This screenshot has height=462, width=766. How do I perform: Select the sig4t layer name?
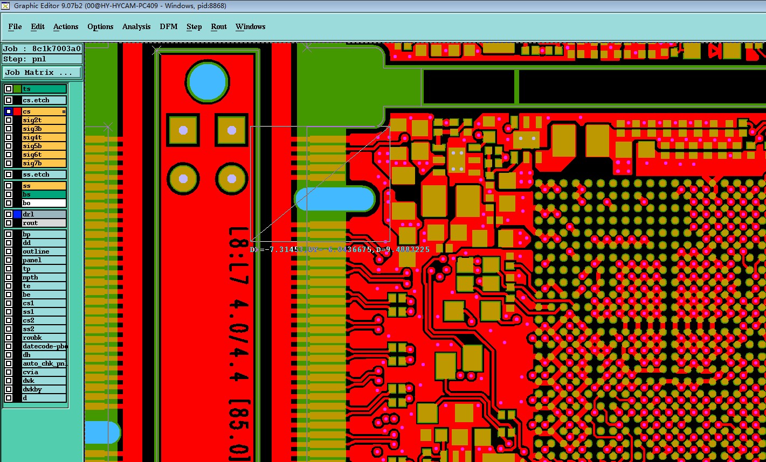pos(44,137)
